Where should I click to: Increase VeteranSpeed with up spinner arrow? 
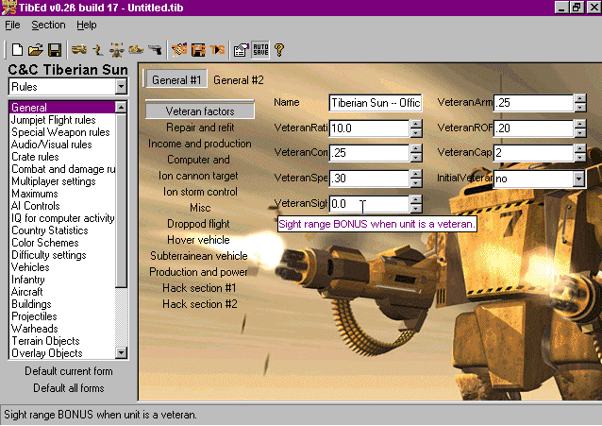point(416,174)
